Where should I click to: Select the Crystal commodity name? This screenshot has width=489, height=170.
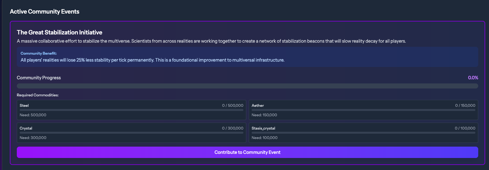coord(26,128)
